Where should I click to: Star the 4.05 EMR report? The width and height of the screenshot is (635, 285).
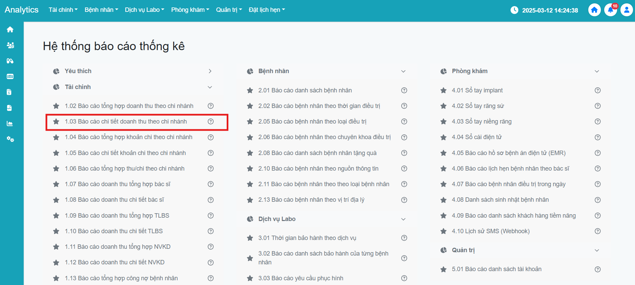click(444, 153)
